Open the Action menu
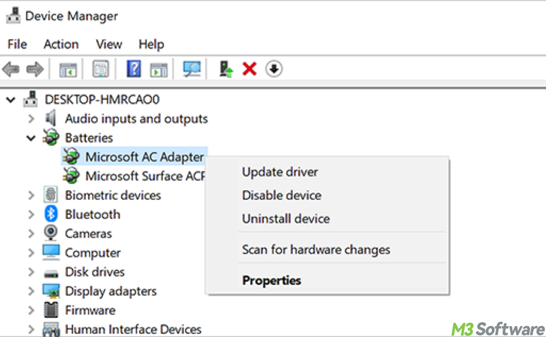This screenshot has height=337, width=546. (x=61, y=44)
